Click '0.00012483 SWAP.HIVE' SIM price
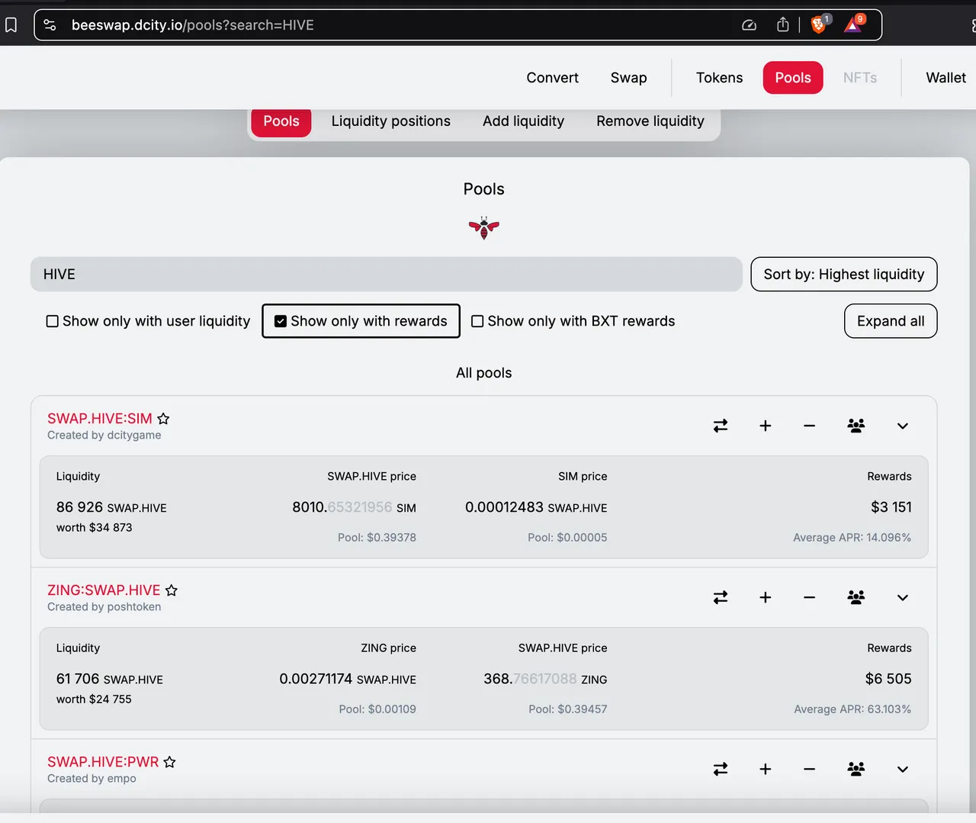 coord(536,507)
